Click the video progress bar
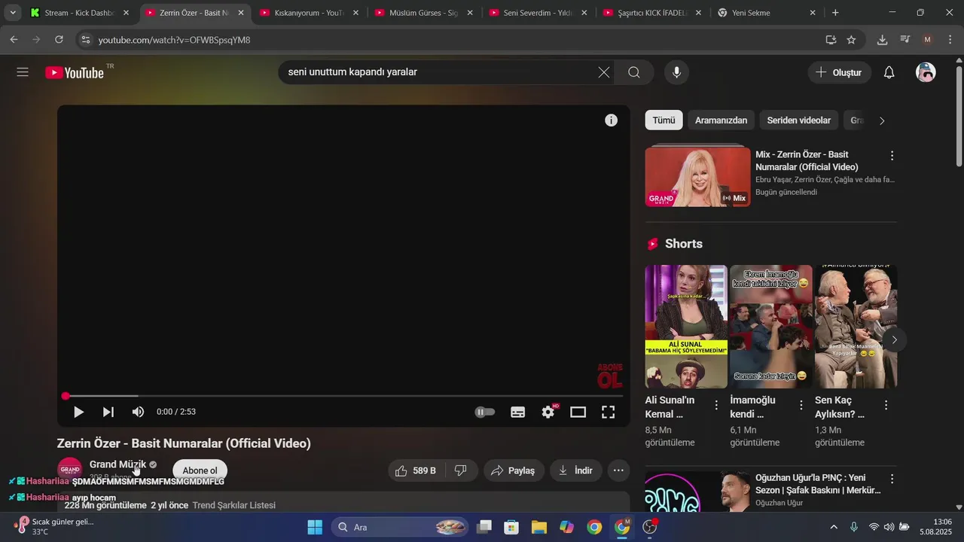Screen dimensions: 964x542 [343, 396]
